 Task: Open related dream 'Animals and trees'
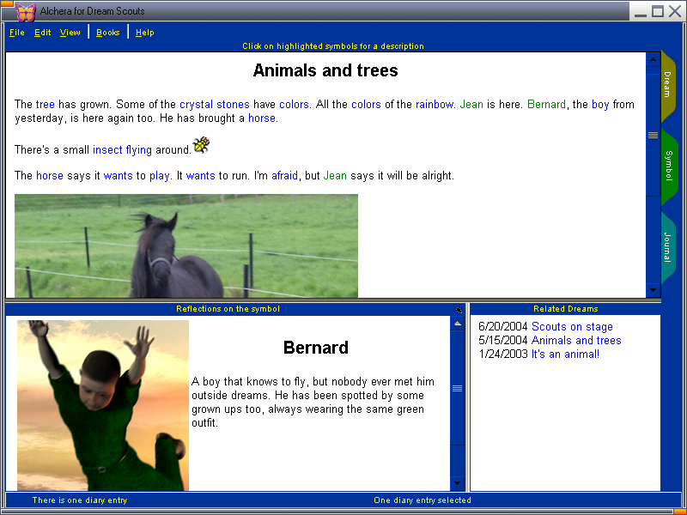click(x=576, y=340)
